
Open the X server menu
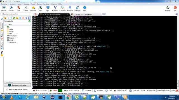27,4
